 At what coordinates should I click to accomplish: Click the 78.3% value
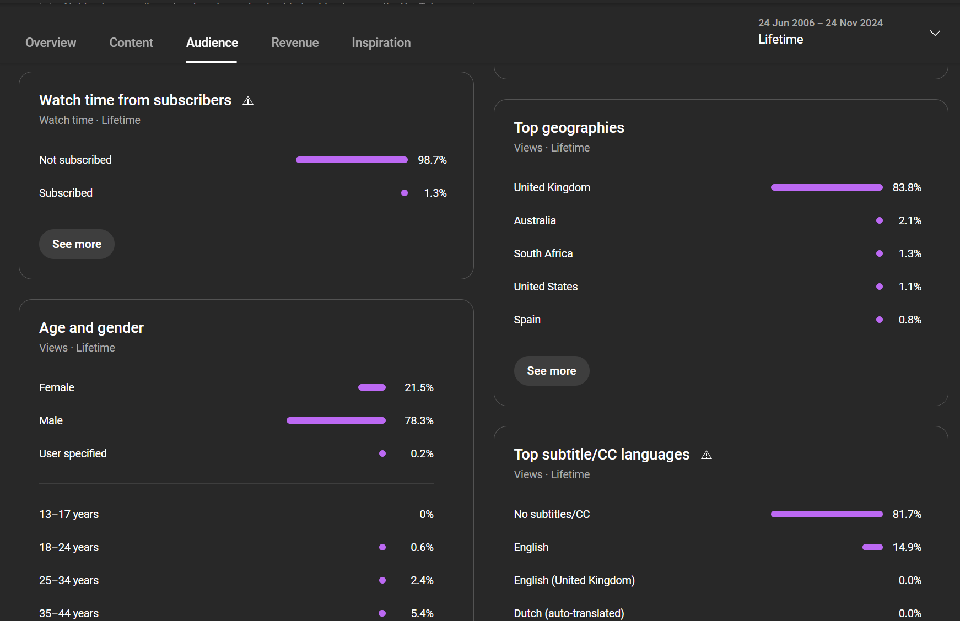pyautogui.click(x=419, y=420)
